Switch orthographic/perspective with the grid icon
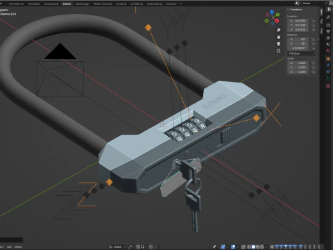 pos(279,51)
